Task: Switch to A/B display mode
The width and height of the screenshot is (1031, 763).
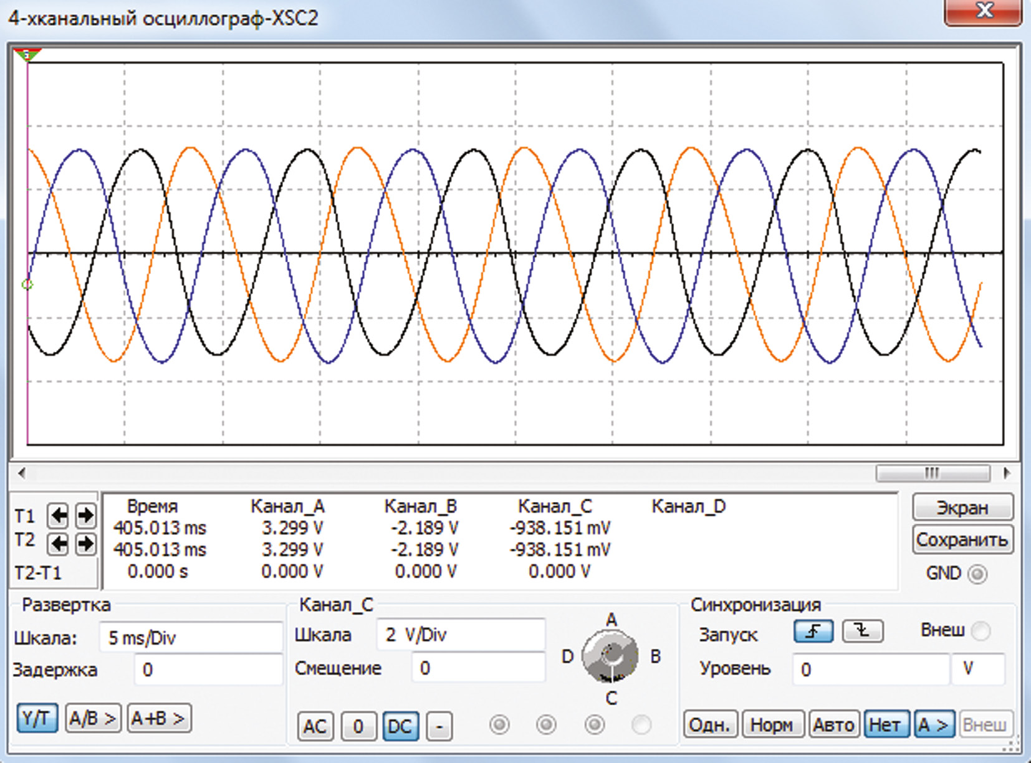Action: 93,719
